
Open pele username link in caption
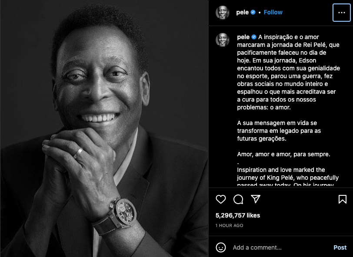[x=243, y=37]
